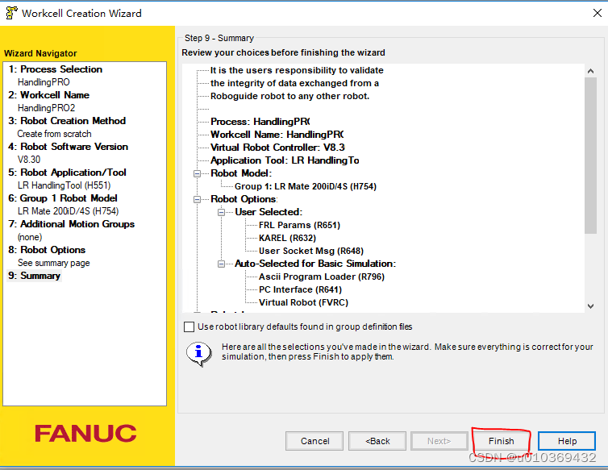608x470 pixels.
Task: Click 'LR Mate 200iD/4S (H754)' in navigator
Action: pyautogui.click(x=68, y=211)
